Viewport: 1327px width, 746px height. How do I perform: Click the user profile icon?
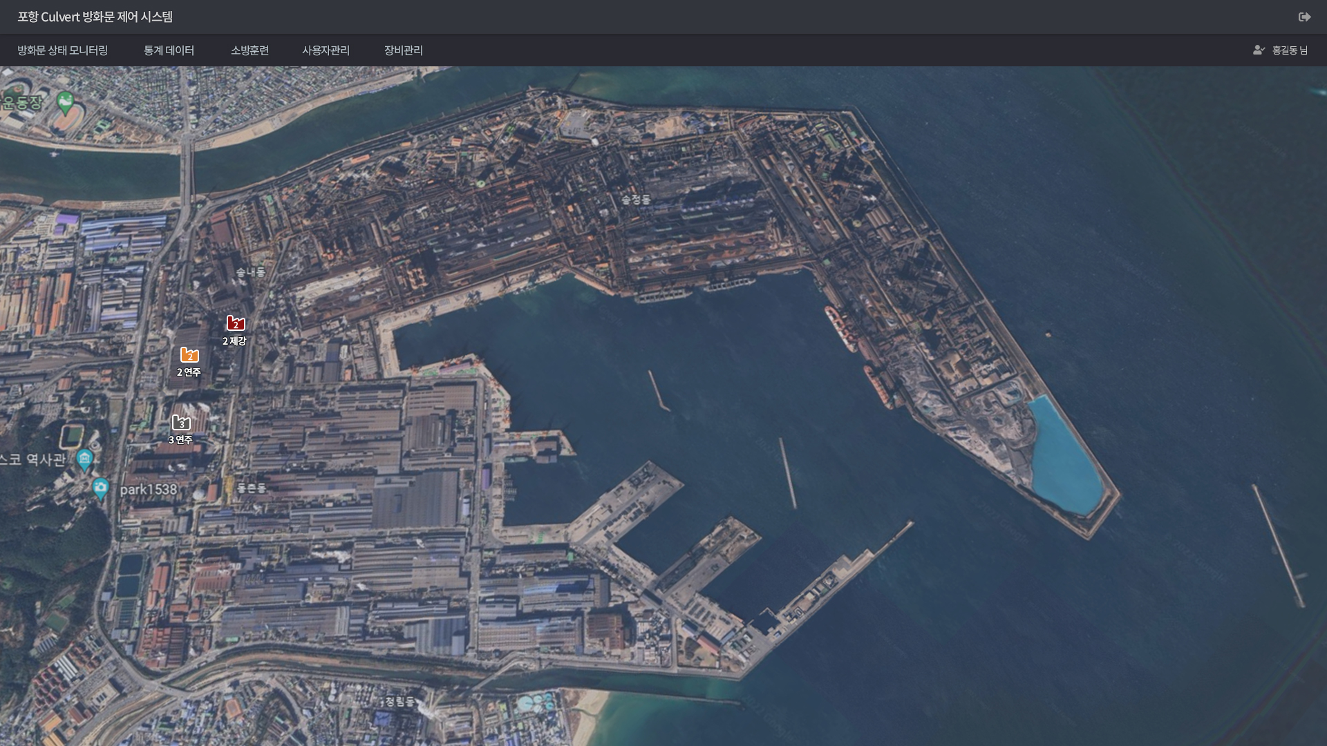[x=1259, y=50]
